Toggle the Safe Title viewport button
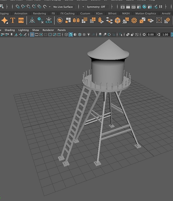This screenshot has width=173, height=201. (x=59, y=34)
